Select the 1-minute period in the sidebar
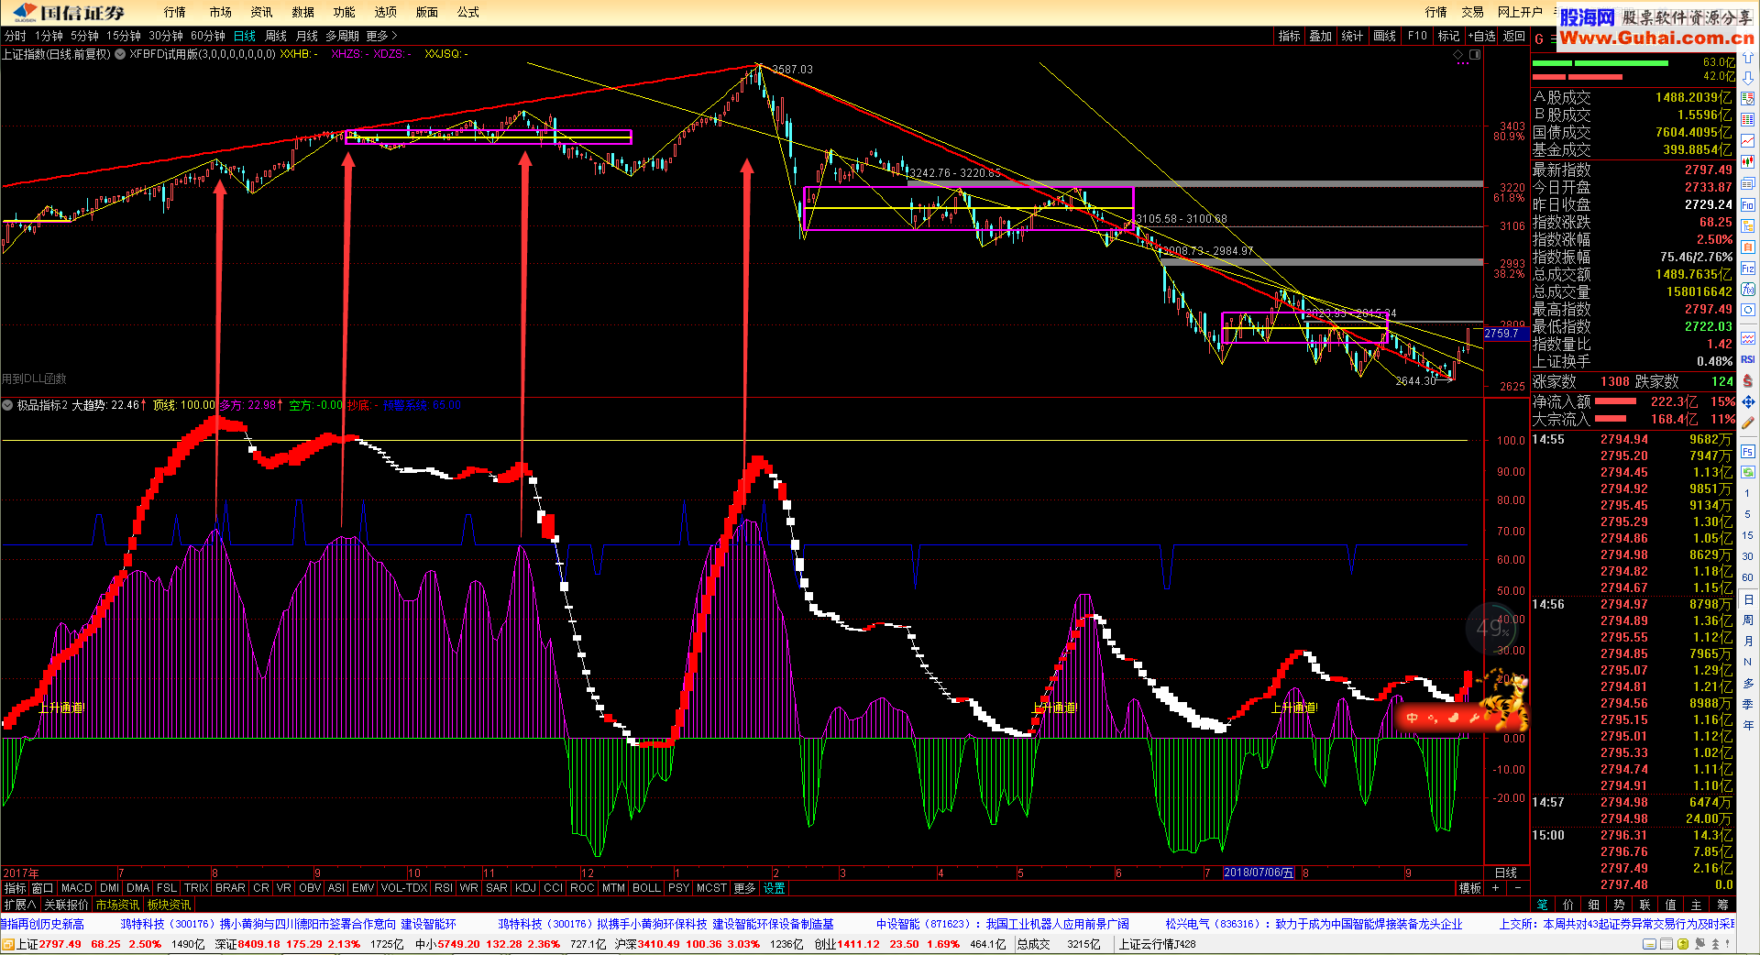The height and width of the screenshot is (955, 1760). 1747,493
